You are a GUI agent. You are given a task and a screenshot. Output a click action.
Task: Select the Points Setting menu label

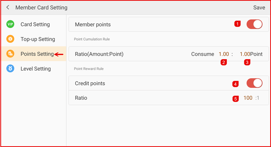pos(37,54)
